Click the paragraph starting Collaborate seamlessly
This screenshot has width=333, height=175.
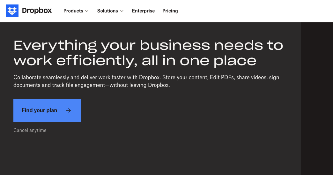pyautogui.click(x=146, y=81)
